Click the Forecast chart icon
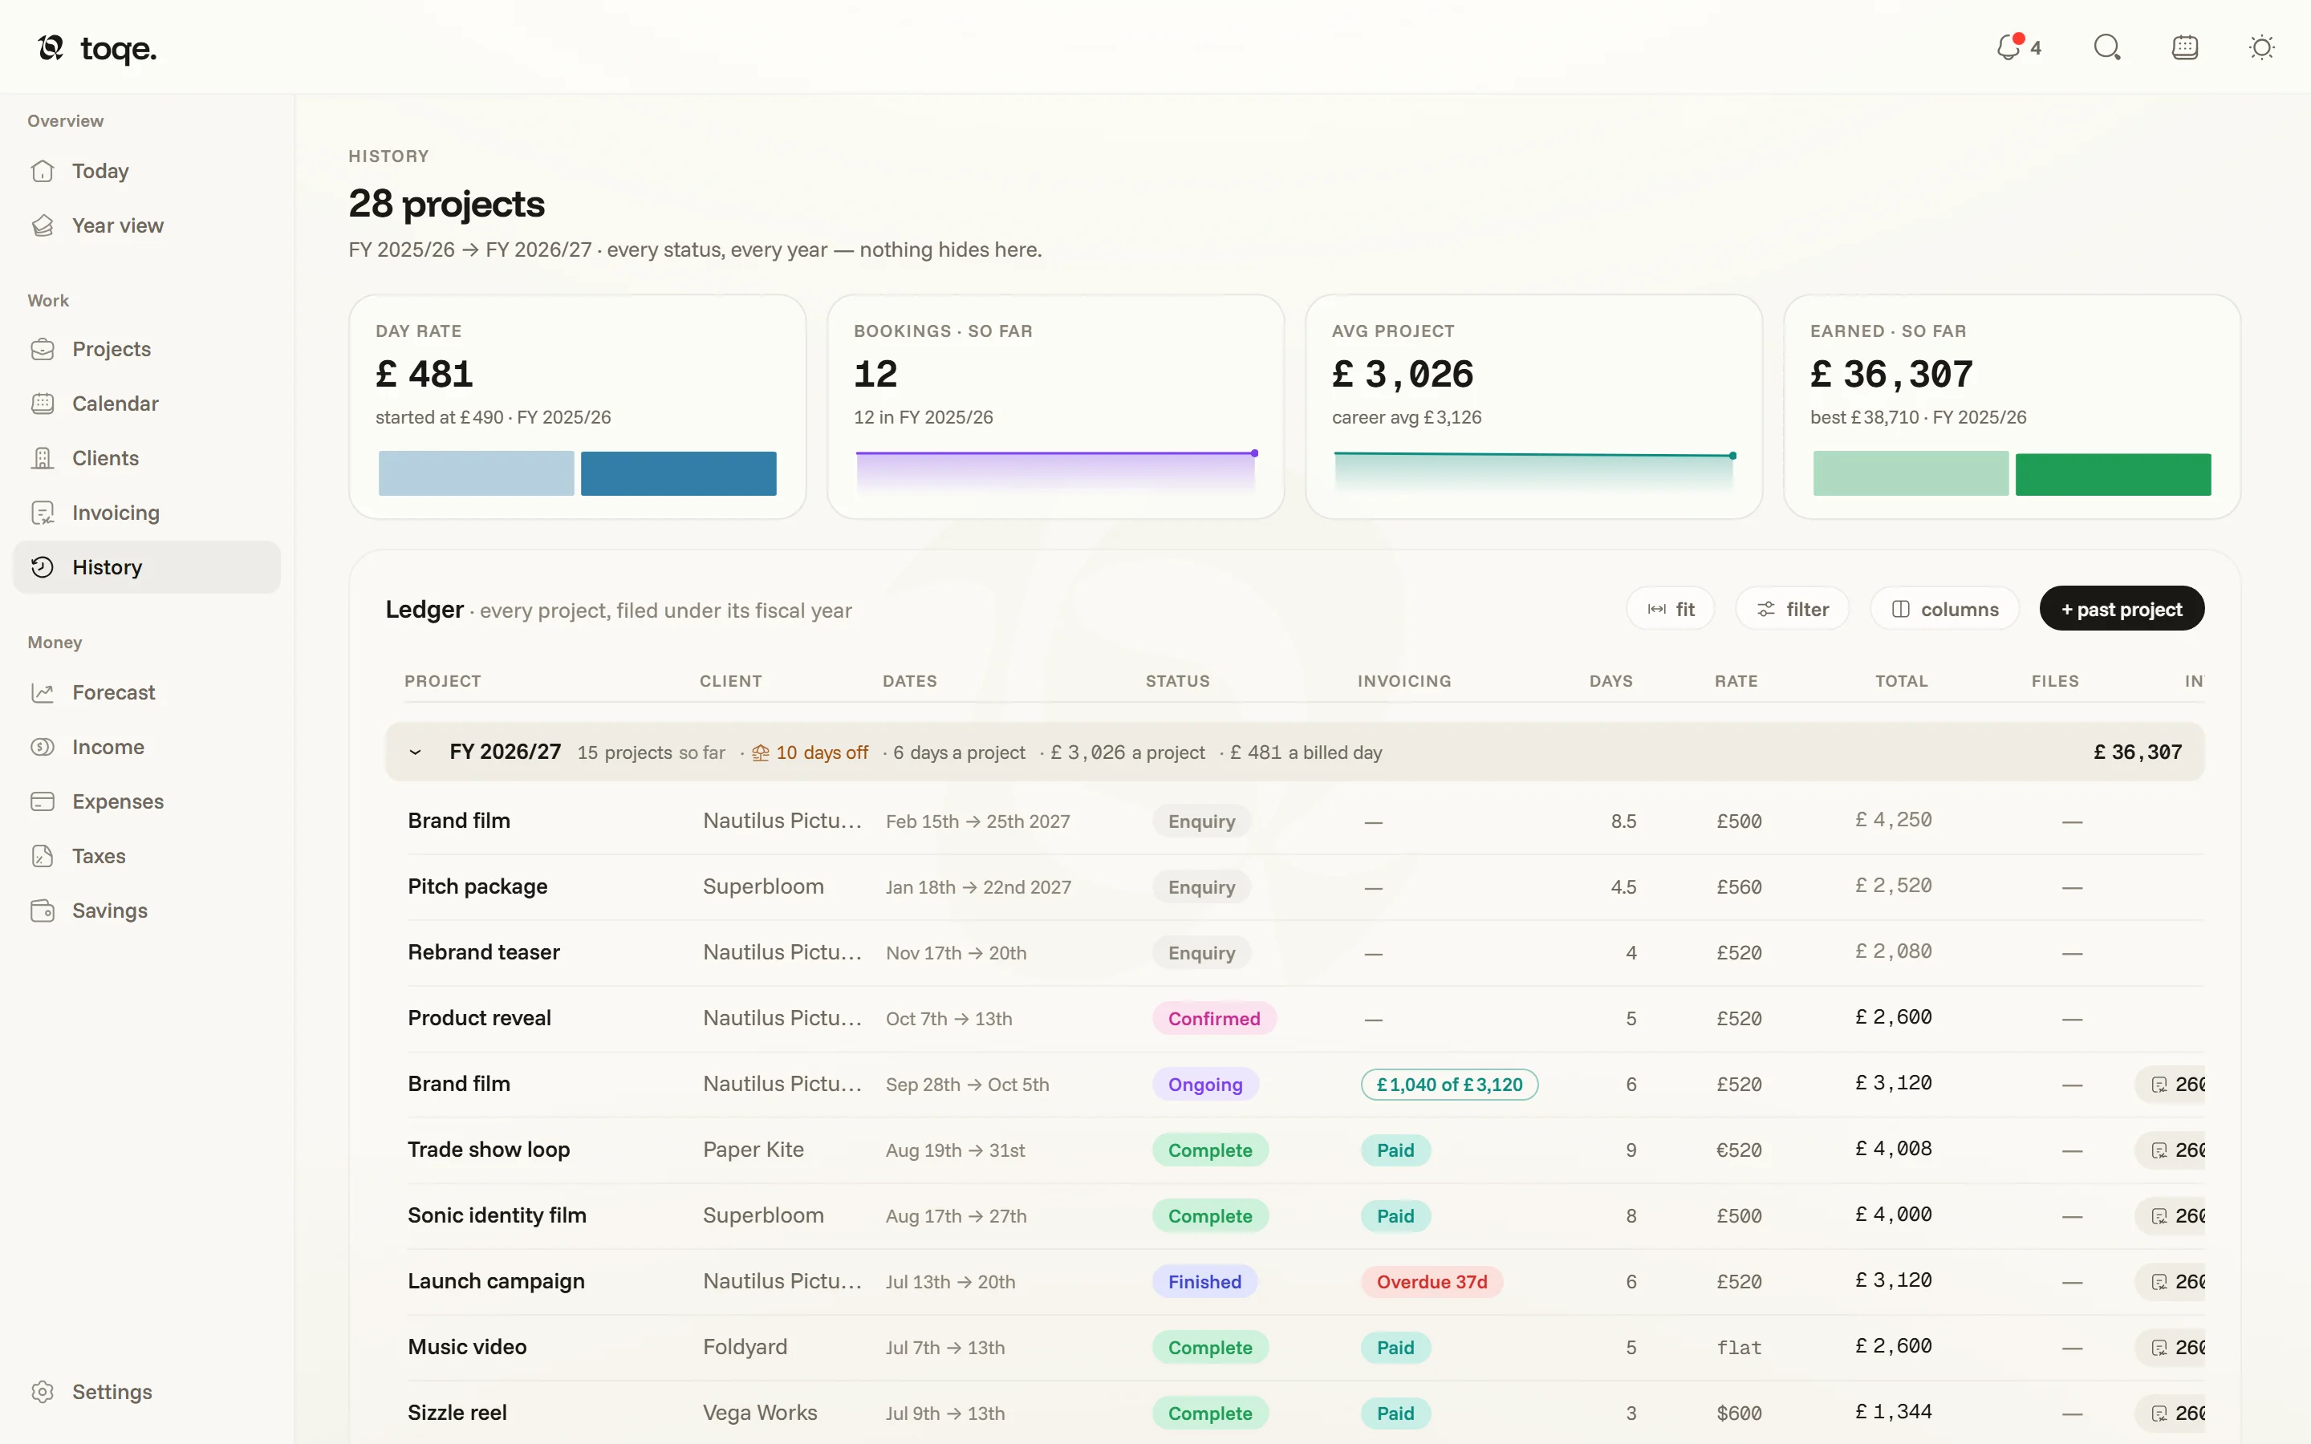The image size is (2311, 1444). (x=43, y=692)
